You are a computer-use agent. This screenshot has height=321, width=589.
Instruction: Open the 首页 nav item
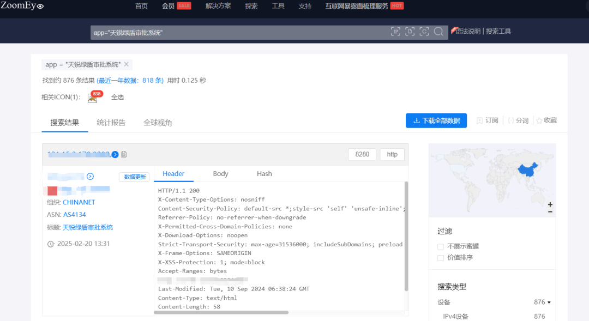(x=141, y=6)
